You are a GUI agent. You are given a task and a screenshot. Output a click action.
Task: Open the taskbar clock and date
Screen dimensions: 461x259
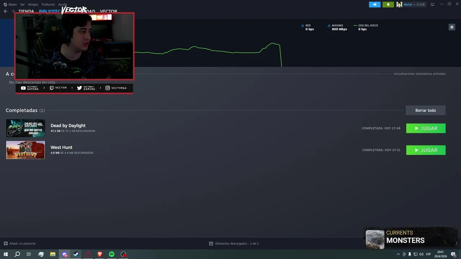440,254
